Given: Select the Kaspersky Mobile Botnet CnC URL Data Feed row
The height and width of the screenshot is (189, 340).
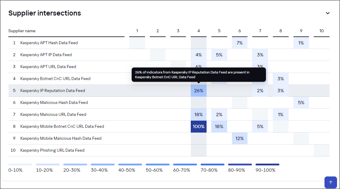Looking at the screenshot, I should pos(62,126).
